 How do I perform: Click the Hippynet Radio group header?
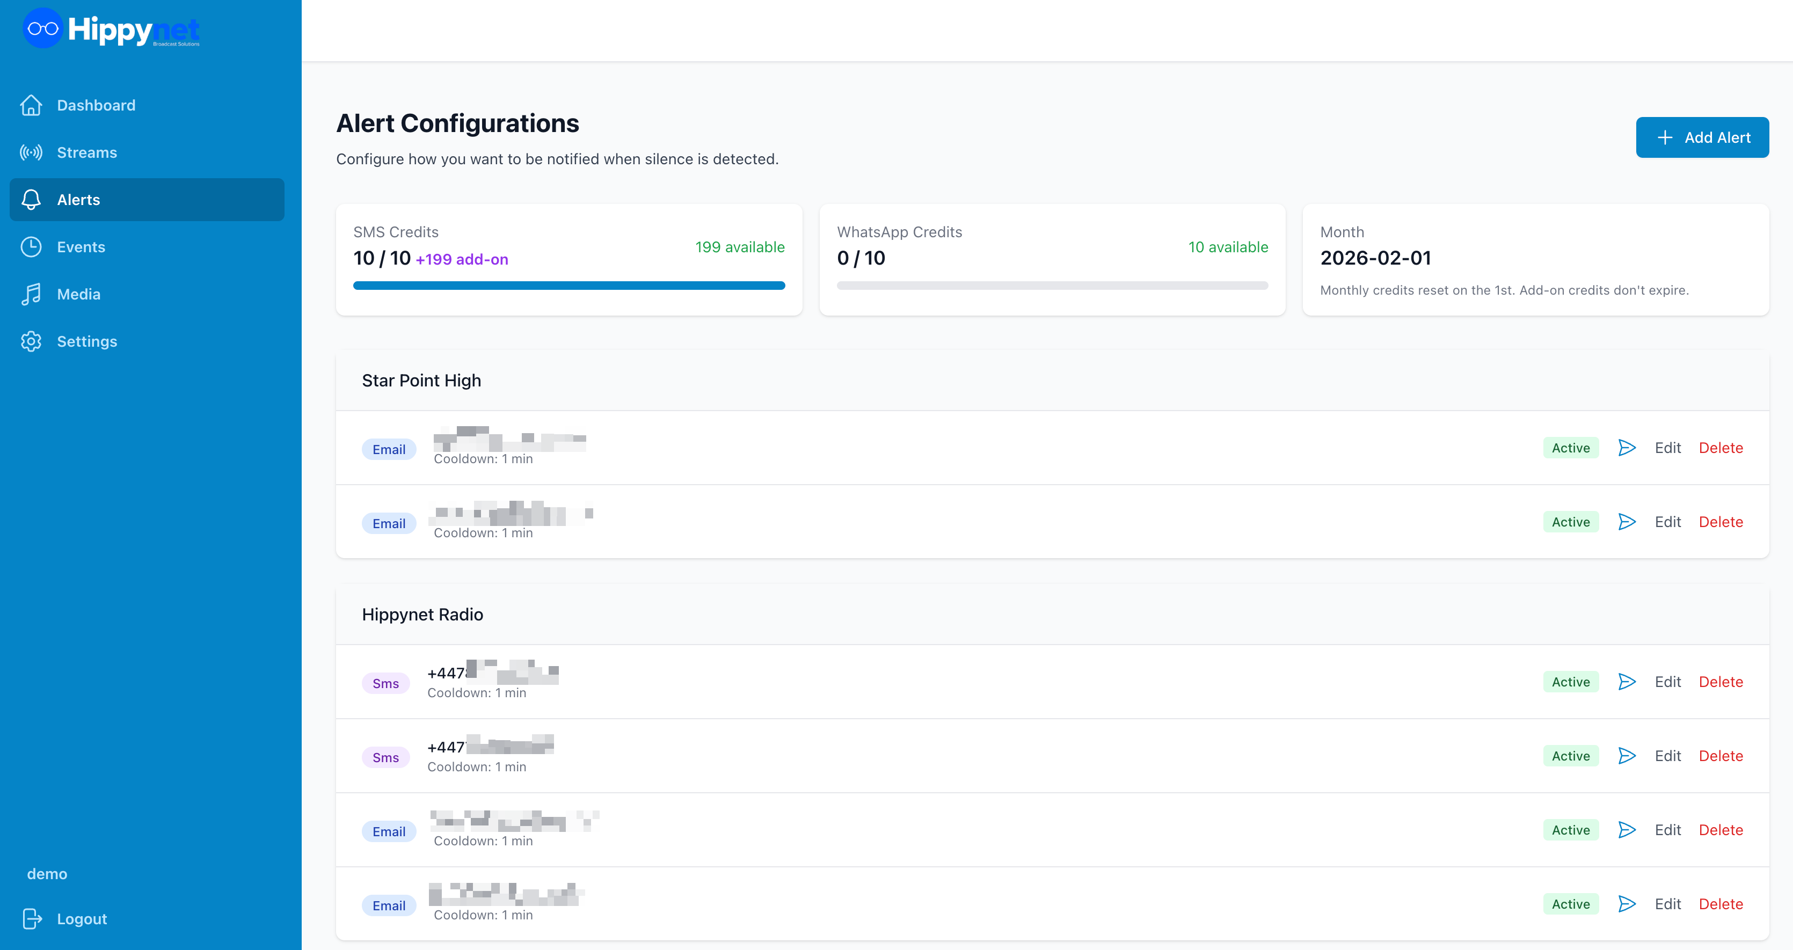(x=422, y=615)
